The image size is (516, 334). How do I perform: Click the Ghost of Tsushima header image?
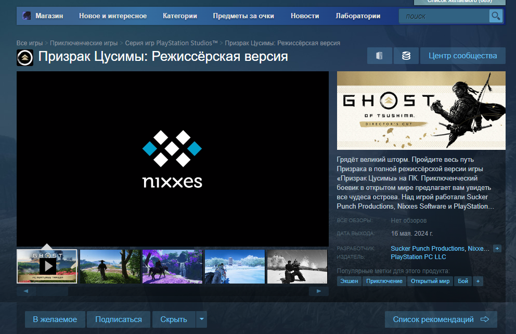[421, 111]
